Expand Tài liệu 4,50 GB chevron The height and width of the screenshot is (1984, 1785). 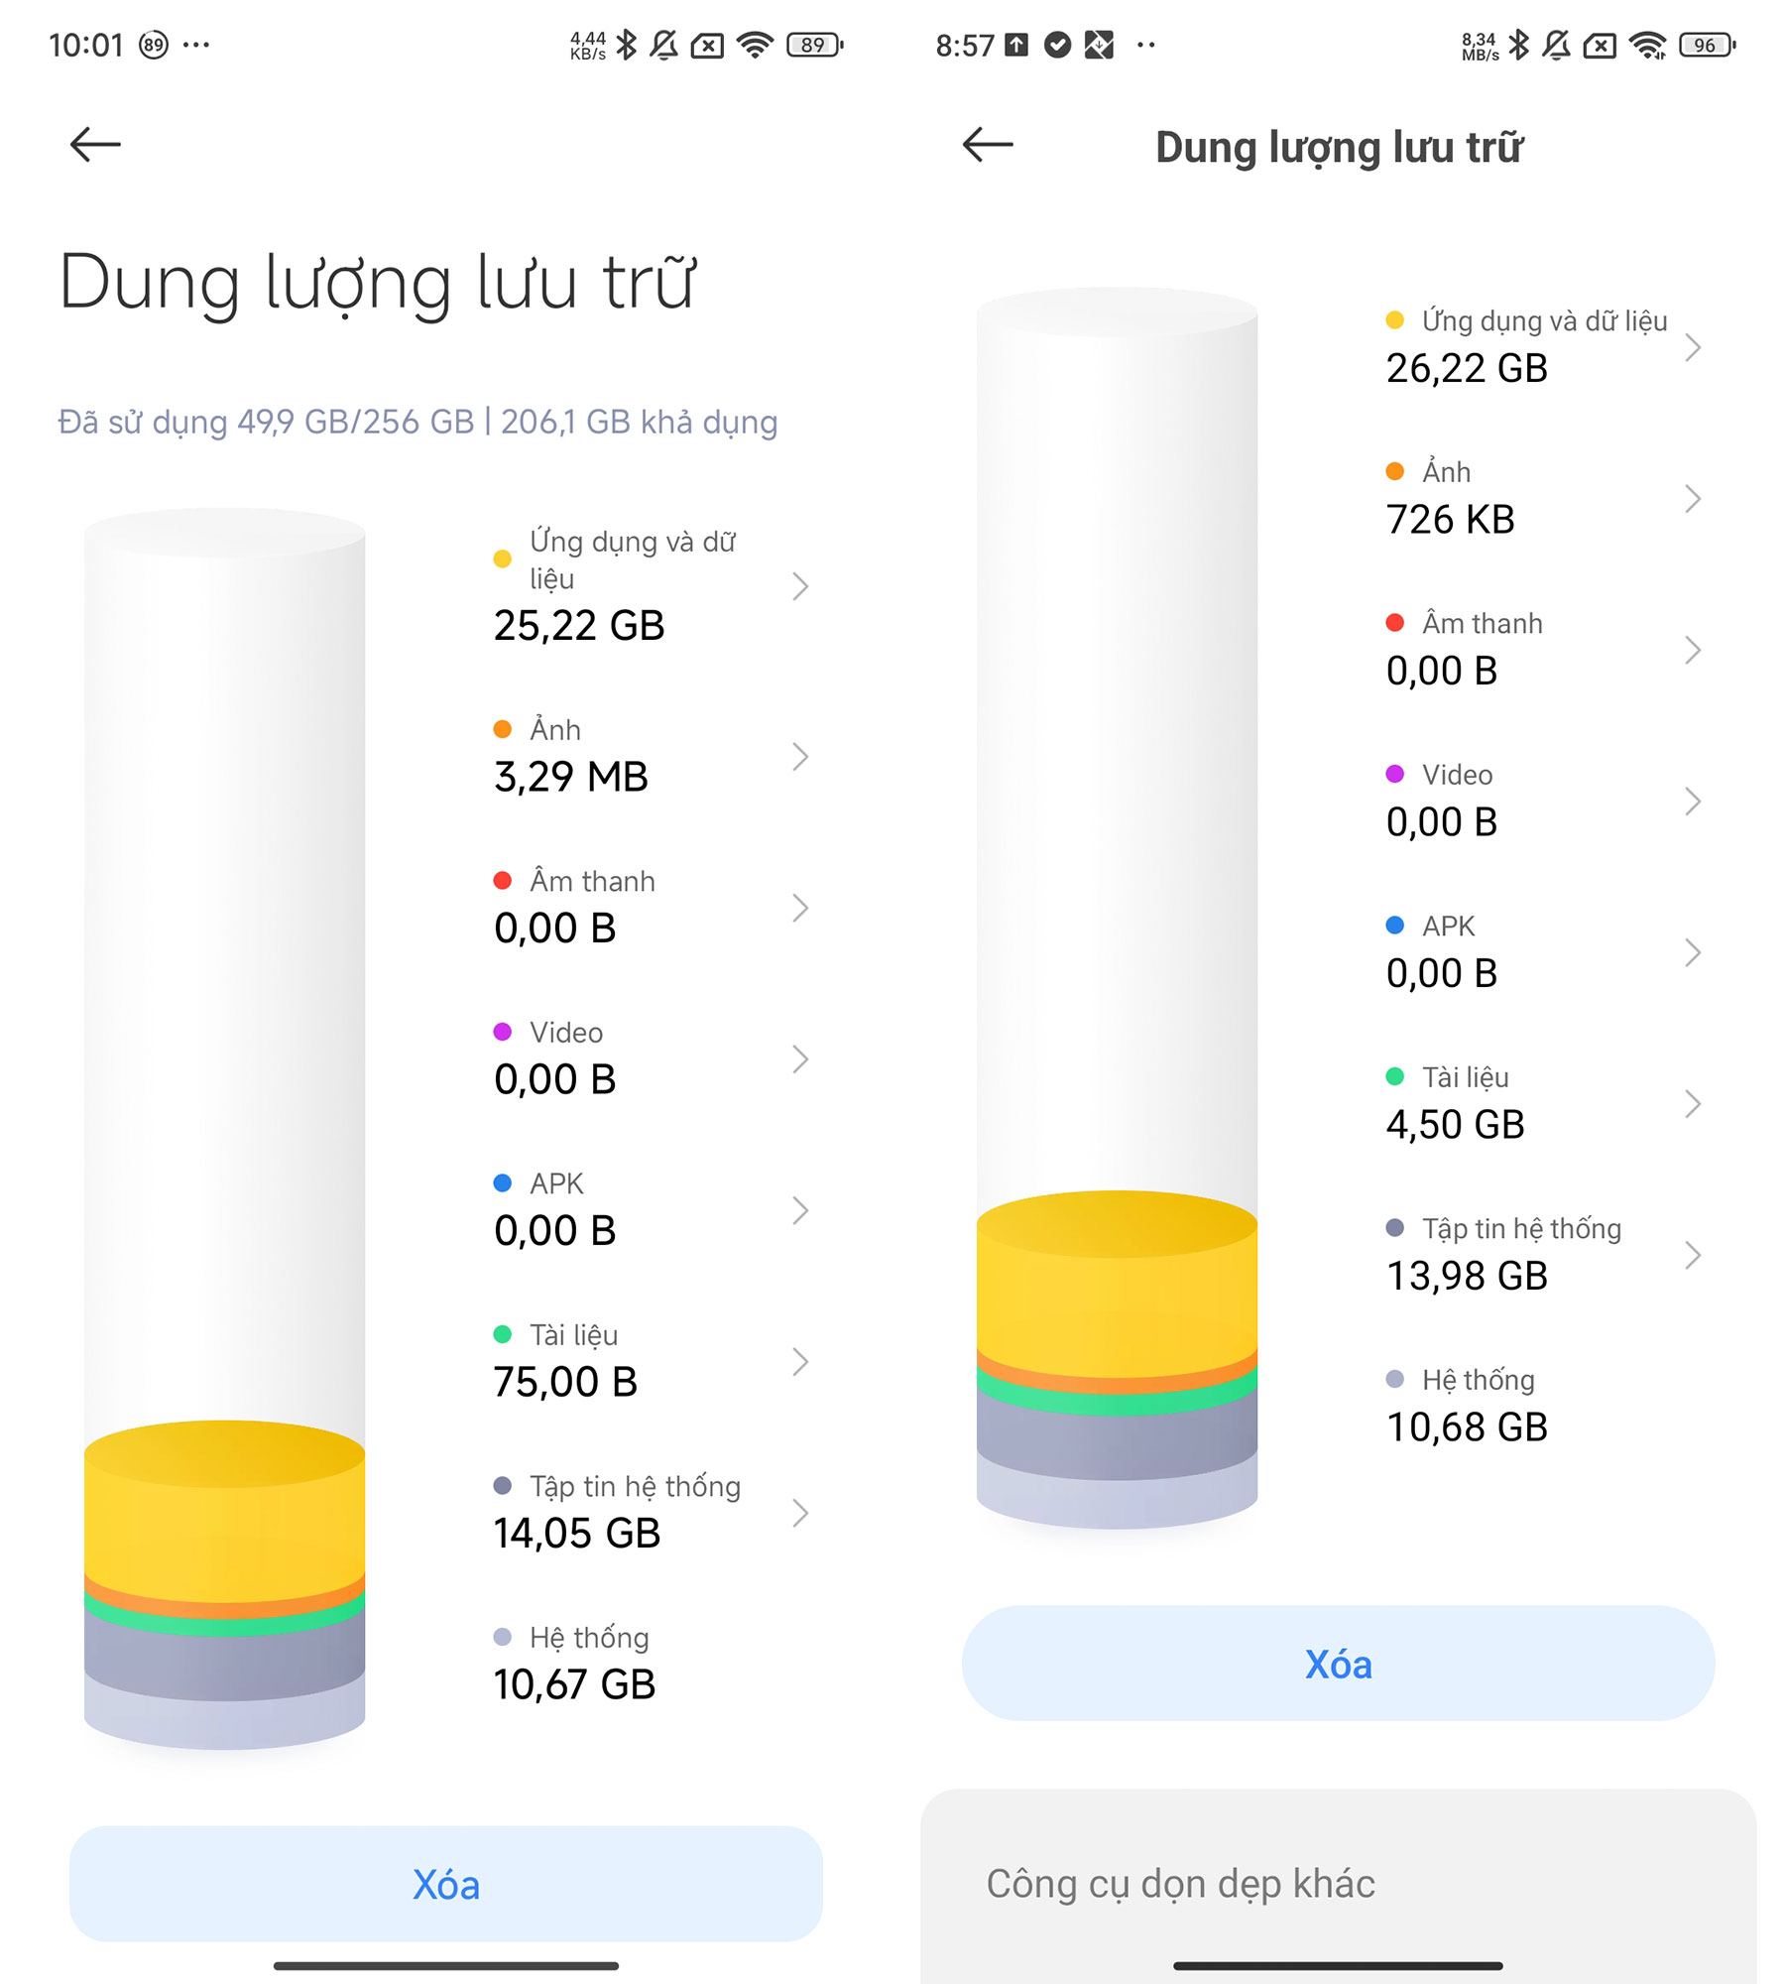click(x=1693, y=1103)
